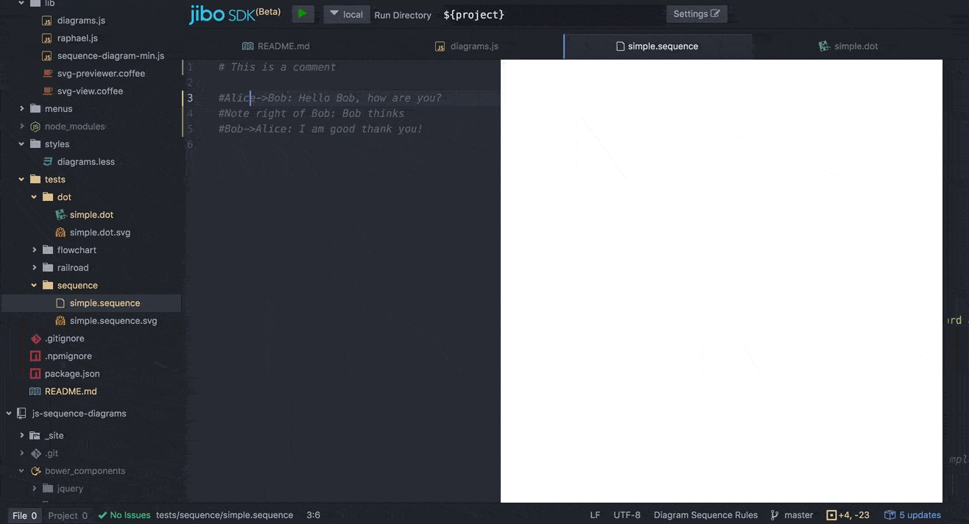Viewport: 969px width, 524px height.
Task: Open svg-previewer.coffee file
Action: pos(101,74)
